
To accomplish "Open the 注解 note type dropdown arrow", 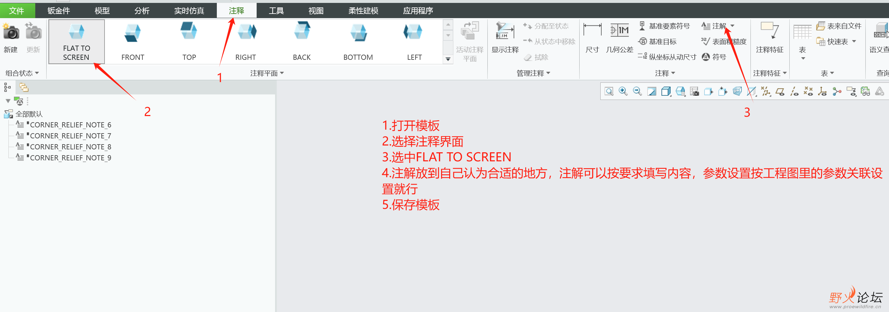I will click(x=732, y=26).
